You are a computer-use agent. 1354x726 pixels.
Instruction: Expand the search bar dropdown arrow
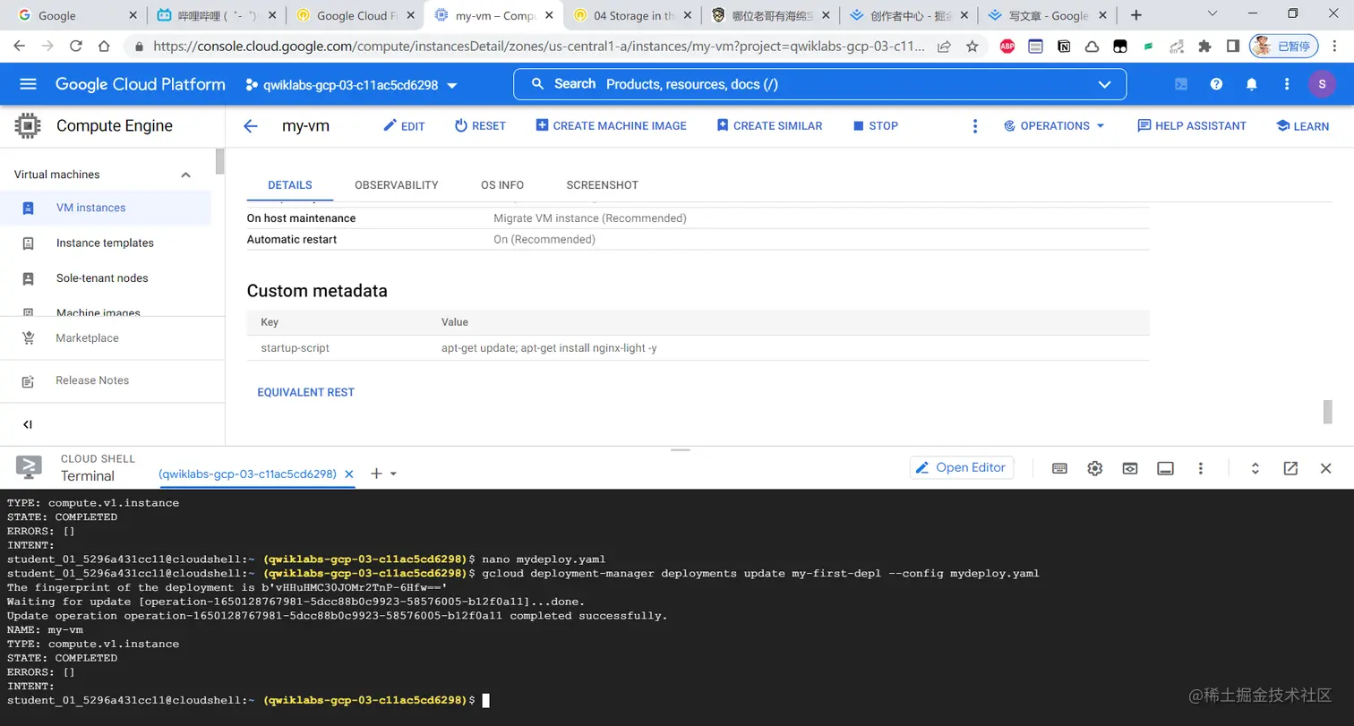(x=1104, y=84)
